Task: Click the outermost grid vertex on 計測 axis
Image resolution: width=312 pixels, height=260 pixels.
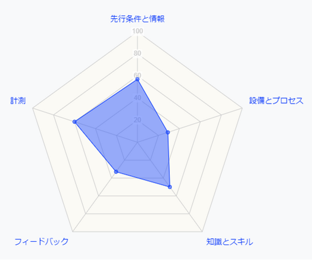Action: point(33,108)
